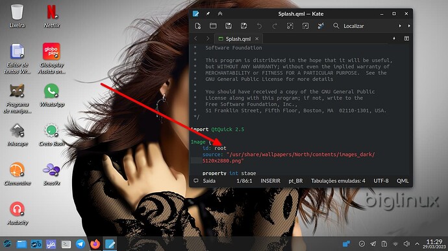
Task: Change the UTF-8 encoding
Action: pyautogui.click(x=381, y=180)
